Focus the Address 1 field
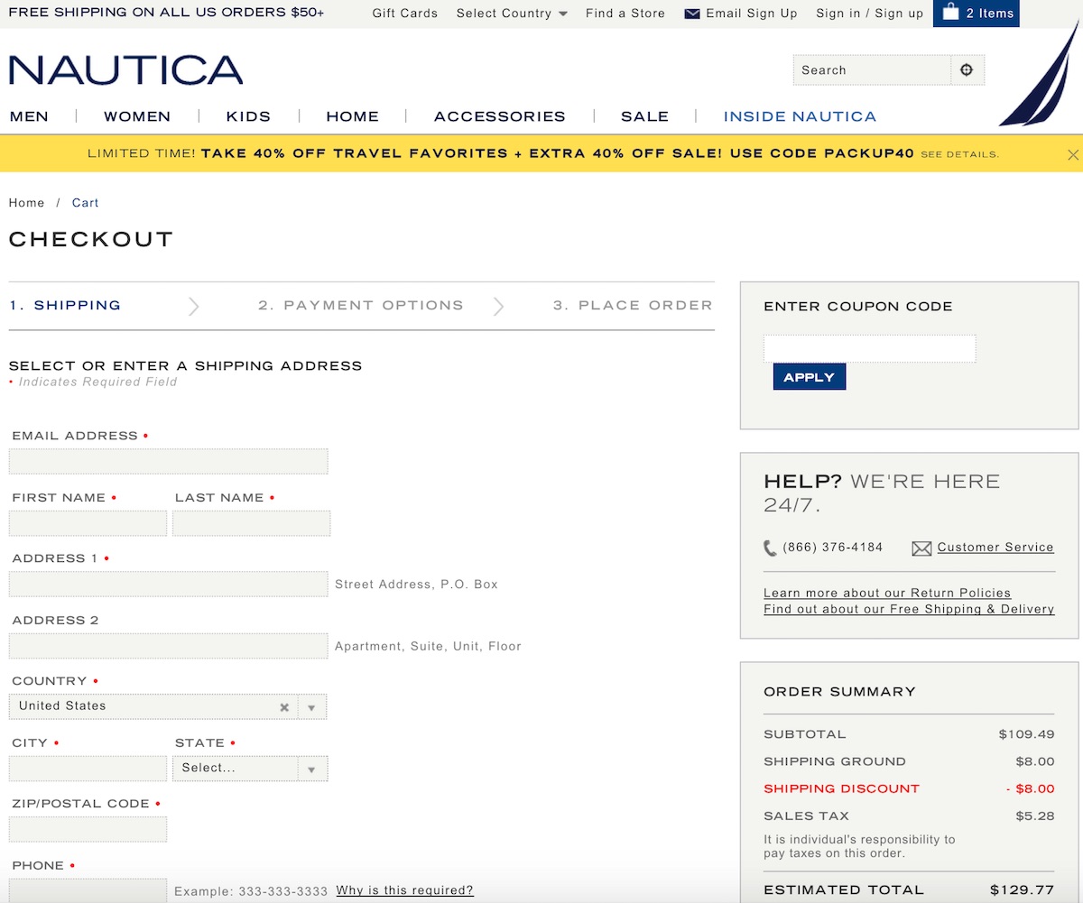Image resolution: width=1083 pixels, height=903 pixels. click(169, 585)
